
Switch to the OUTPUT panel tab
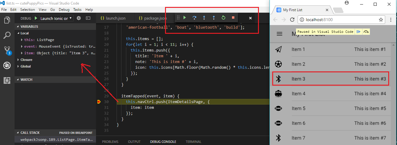[134, 142]
